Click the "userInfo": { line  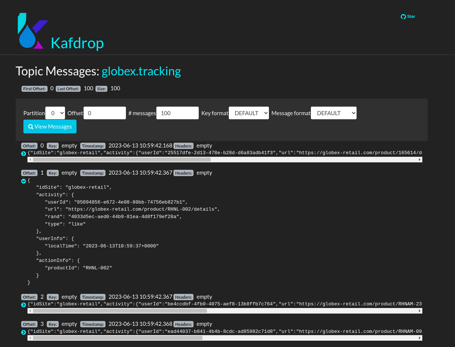tap(55, 239)
